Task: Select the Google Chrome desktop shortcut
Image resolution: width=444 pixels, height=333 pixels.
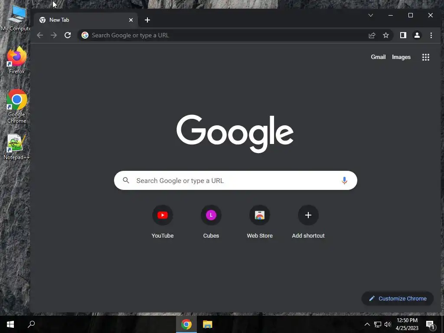Action: coord(17,106)
